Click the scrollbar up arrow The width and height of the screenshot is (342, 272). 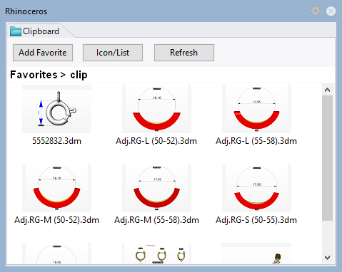(x=328, y=90)
